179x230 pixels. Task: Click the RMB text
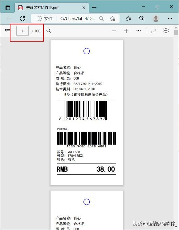click(x=62, y=169)
